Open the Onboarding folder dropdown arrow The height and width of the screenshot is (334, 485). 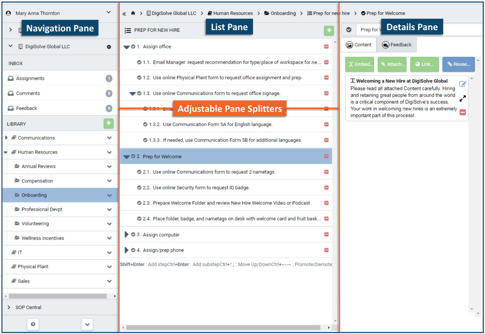(x=110, y=195)
